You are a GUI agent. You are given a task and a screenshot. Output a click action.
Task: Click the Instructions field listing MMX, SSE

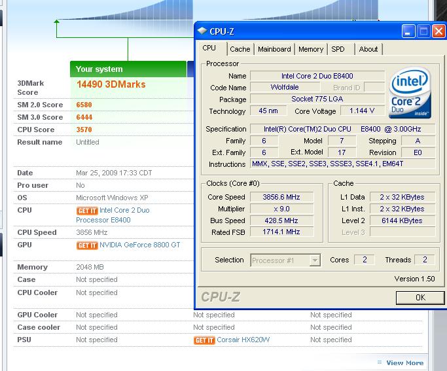pos(342,164)
